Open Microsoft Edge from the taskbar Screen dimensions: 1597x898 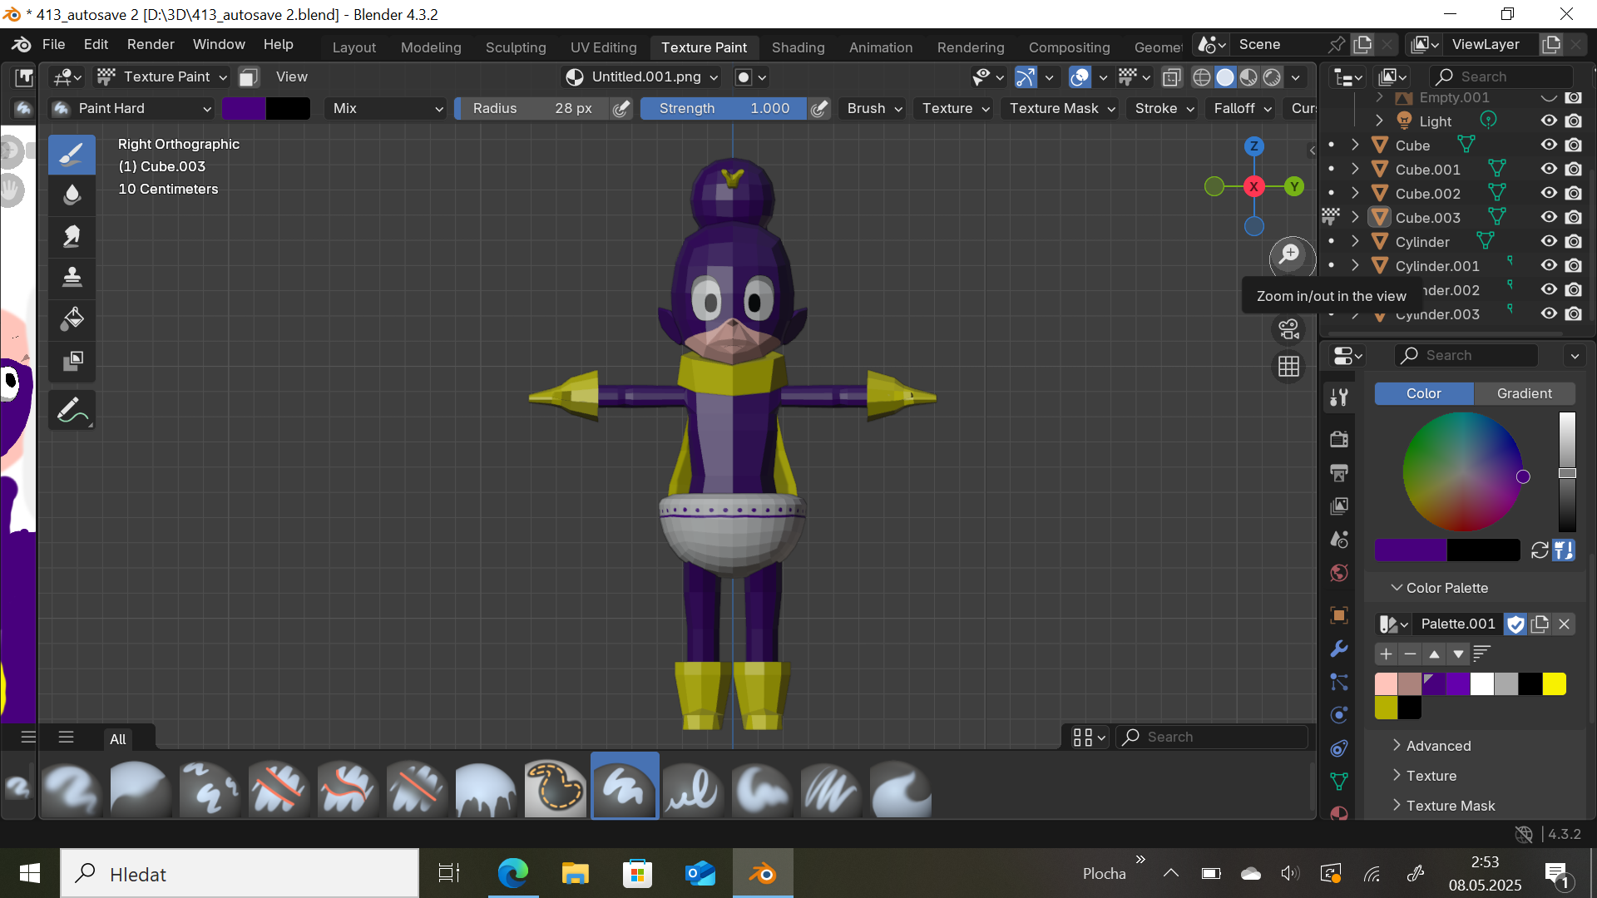[x=512, y=874]
